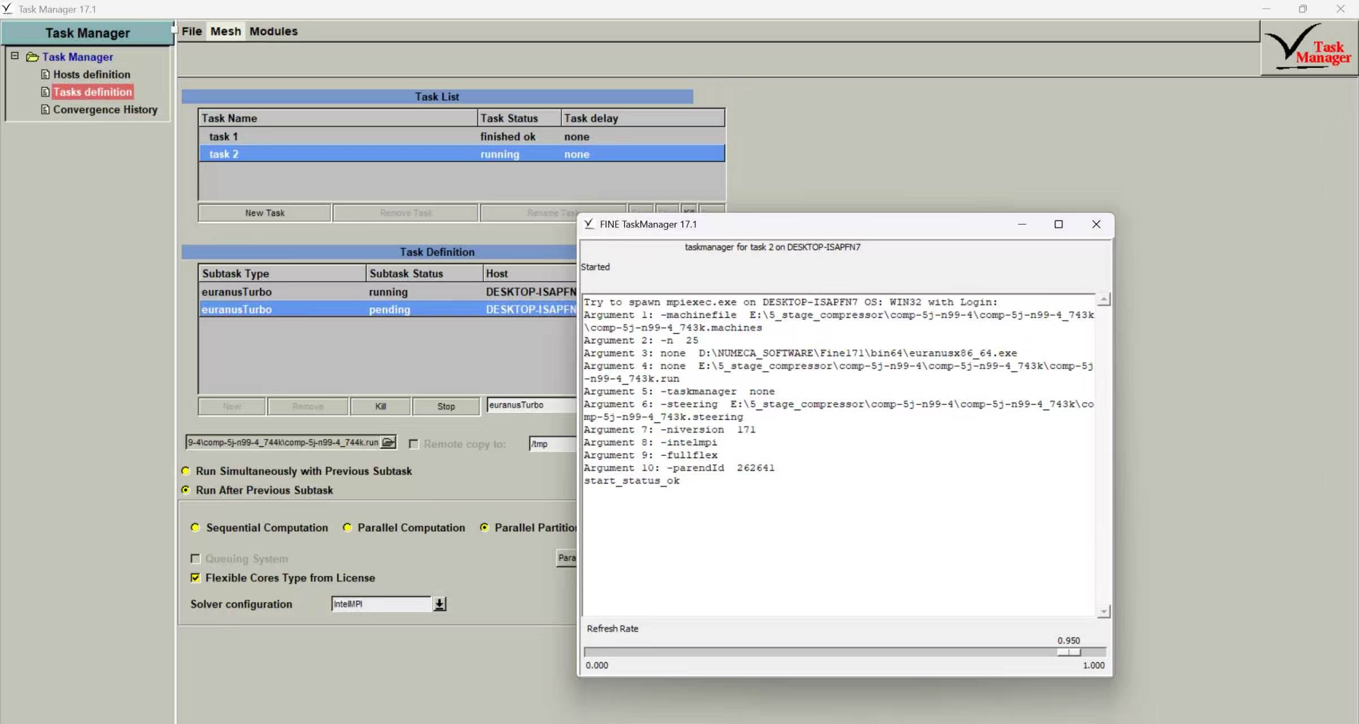This screenshot has width=1359, height=724.
Task: Click the log scrollbar up arrow
Action: pyautogui.click(x=1103, y=299)
